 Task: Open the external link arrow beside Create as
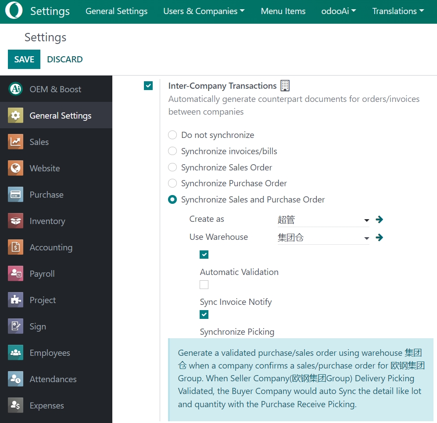coord(380,220)
